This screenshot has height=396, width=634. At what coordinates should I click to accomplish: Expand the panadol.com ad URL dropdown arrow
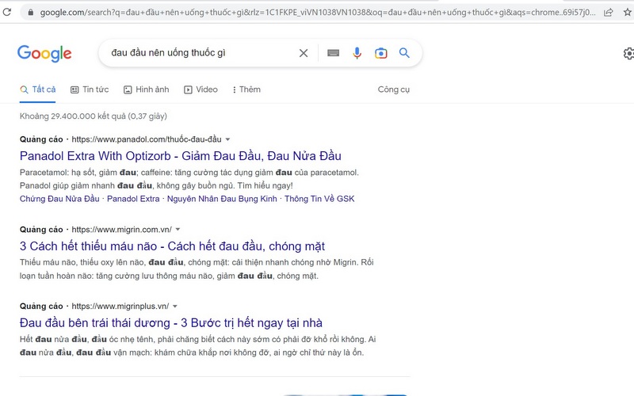tap(227, 139)
